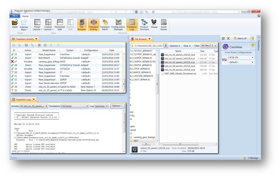Select the Translator Activity panel tab

(x=25, y=39)
